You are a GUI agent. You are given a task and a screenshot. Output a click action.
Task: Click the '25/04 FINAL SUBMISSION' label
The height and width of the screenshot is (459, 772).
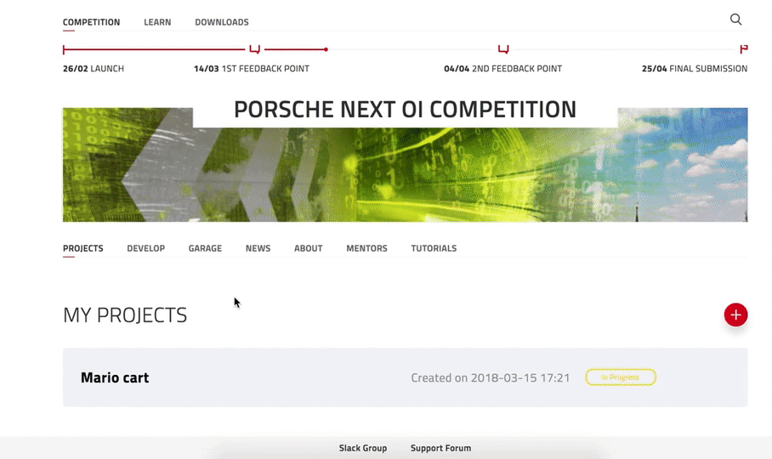click(x=695, y=69)
